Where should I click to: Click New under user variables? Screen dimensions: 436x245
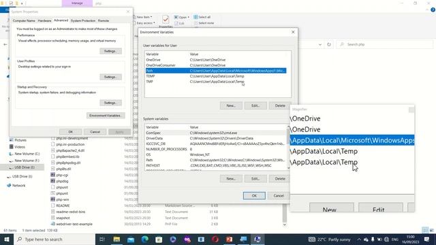pyautogui.click(x=231, y=105)
